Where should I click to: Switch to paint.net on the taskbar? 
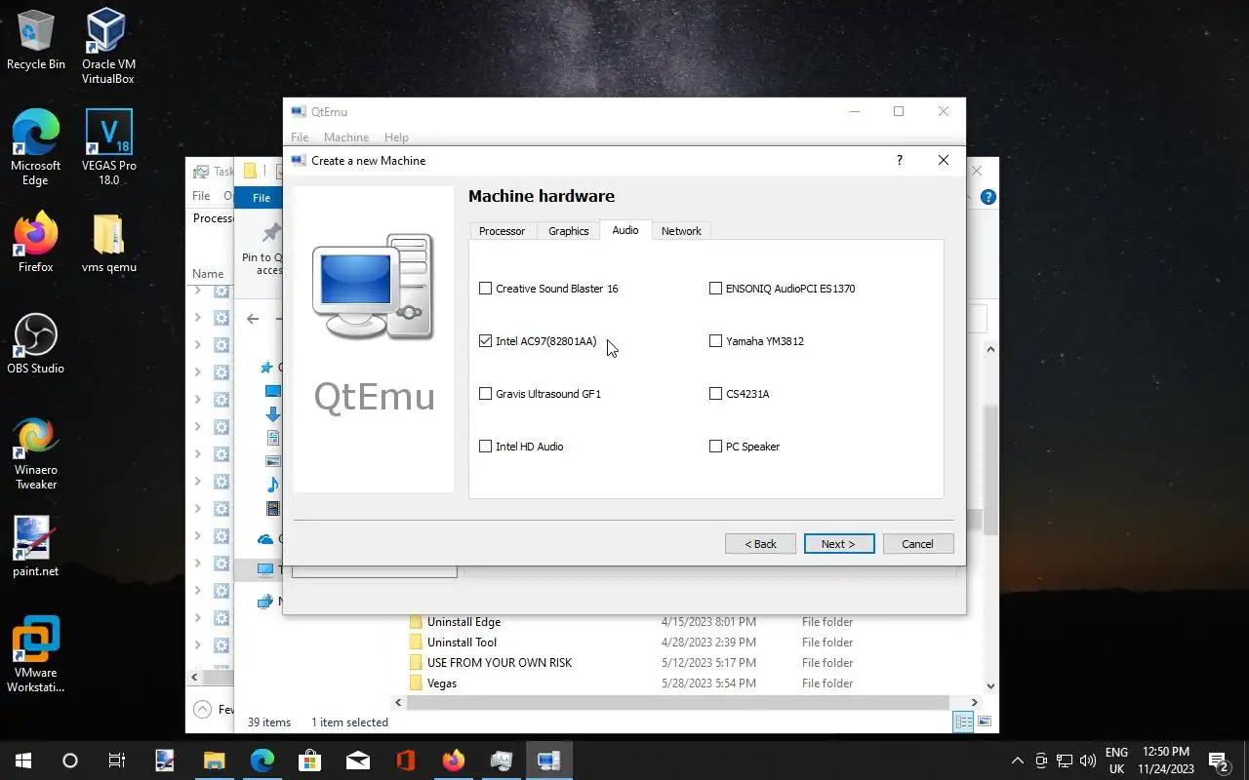pos(165,760)
